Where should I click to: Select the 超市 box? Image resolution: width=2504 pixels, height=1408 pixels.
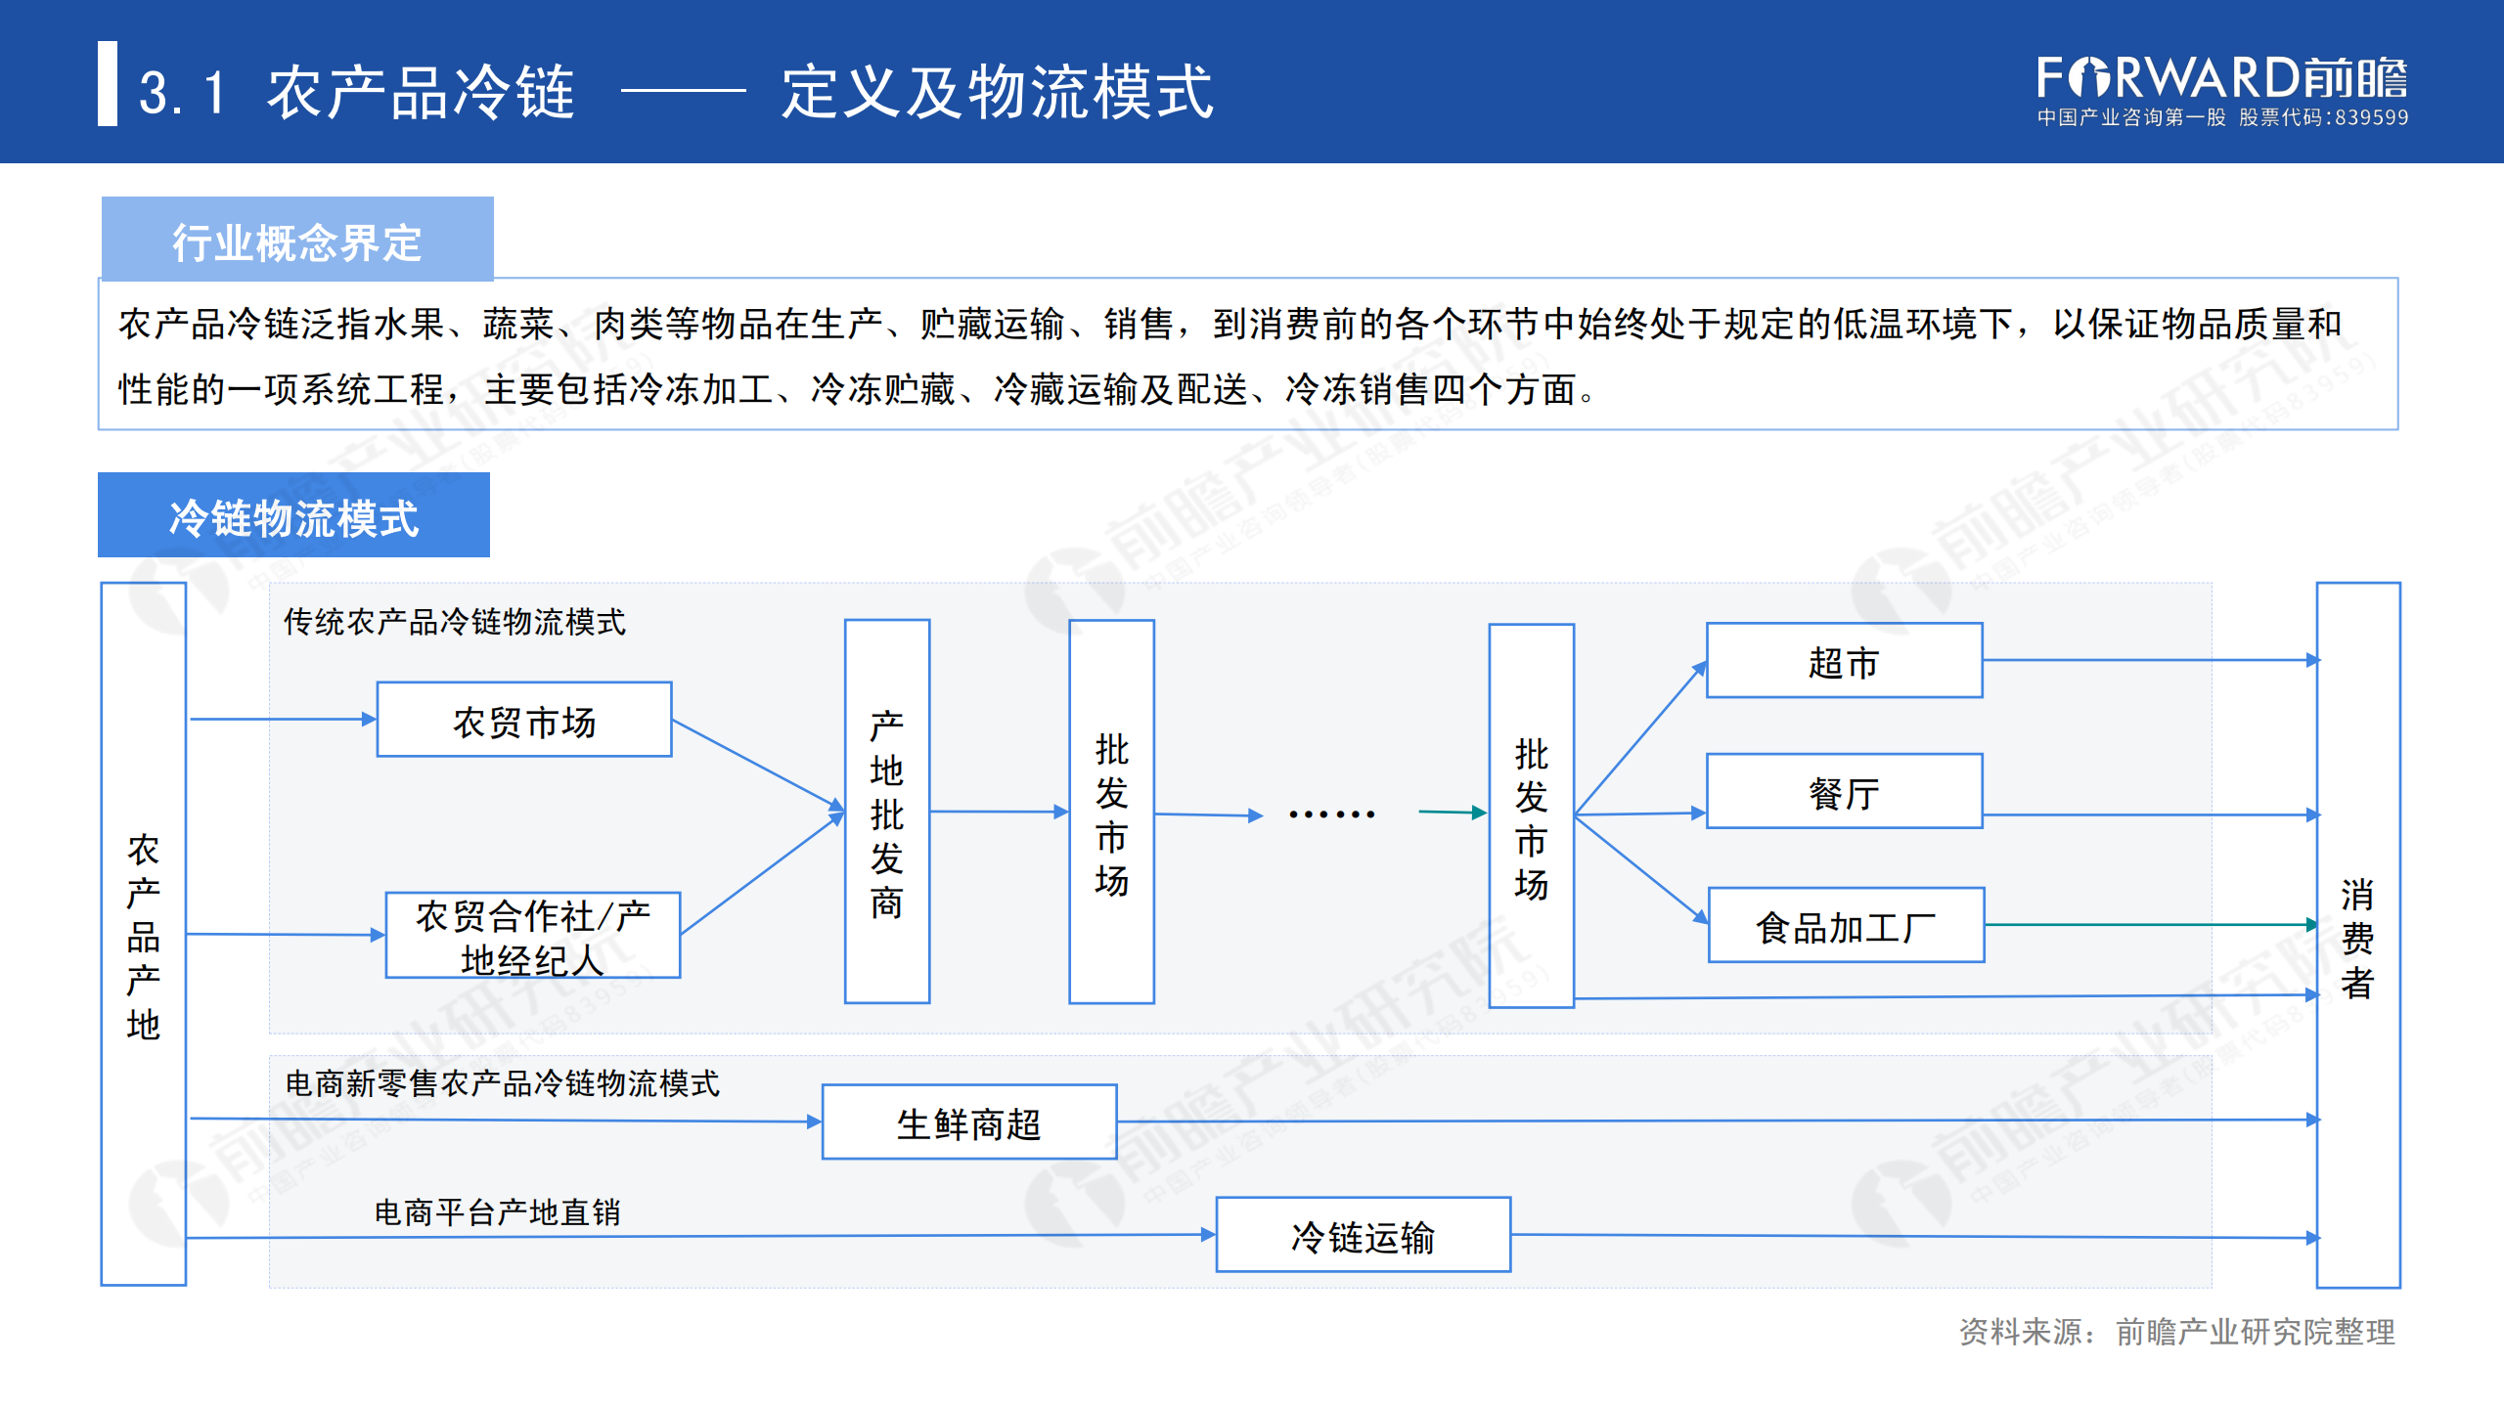(x=1845, y=661)
